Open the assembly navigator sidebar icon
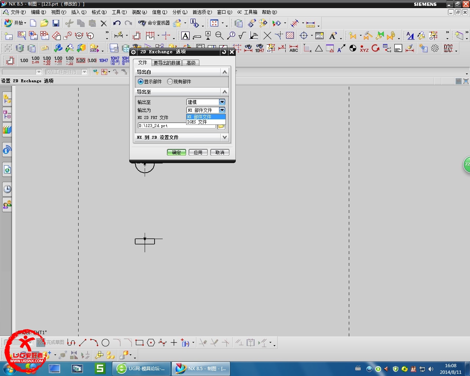The height and width of the screenshot is (376, 470). [x=7, y=98]
